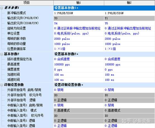155x128 pixels.
Task: Select the 输出软元件(PULSE/CW) row label
Action: click(23, 18)
